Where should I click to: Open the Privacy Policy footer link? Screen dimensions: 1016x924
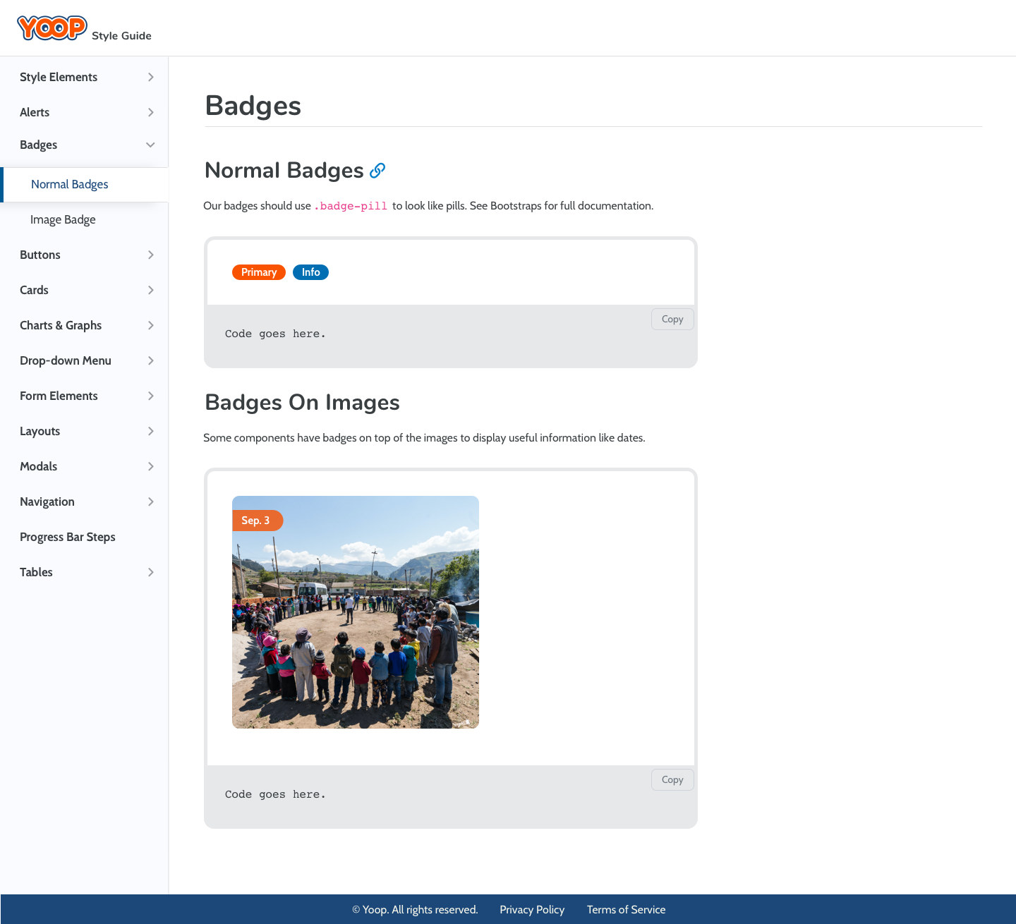532,910
